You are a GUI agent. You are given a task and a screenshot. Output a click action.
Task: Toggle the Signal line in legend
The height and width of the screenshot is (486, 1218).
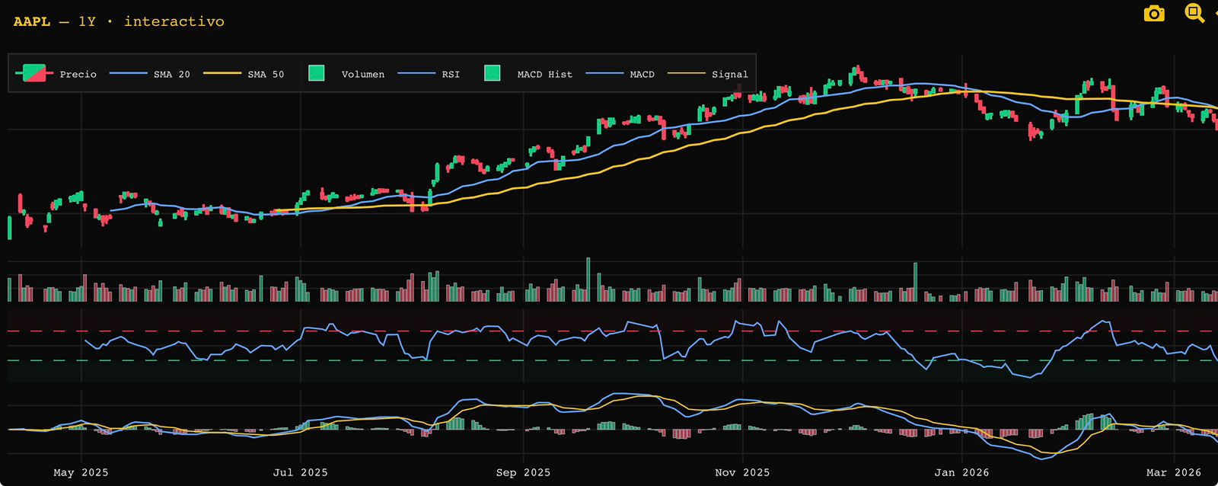click(x=707, y=74)
